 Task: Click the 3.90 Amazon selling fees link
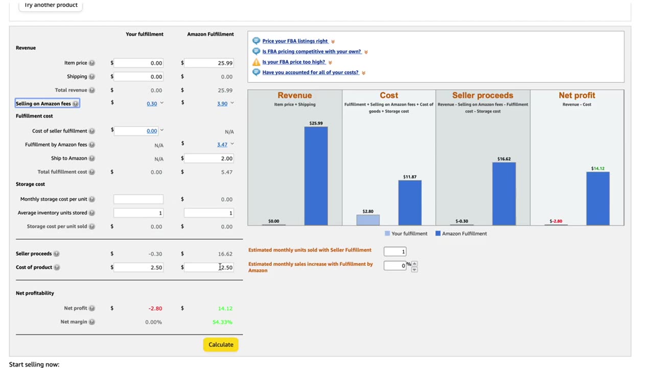(222, 104)
